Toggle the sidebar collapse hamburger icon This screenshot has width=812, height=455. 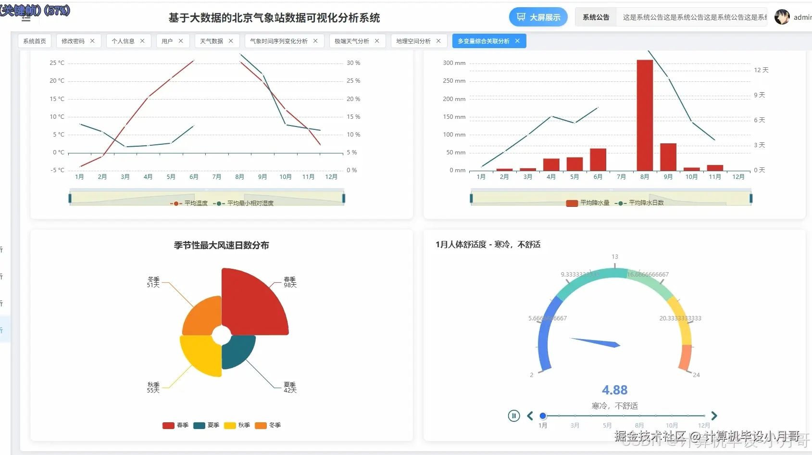26,18
